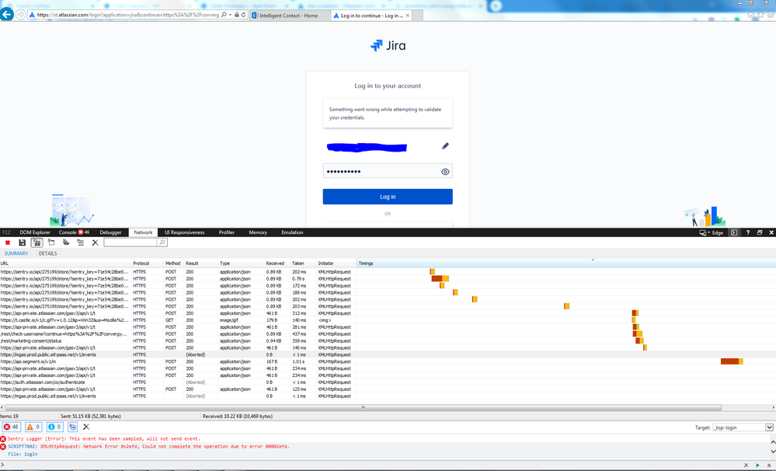
Task: Click the SCRIPT7002 error code link
Action: pos(23,447)
